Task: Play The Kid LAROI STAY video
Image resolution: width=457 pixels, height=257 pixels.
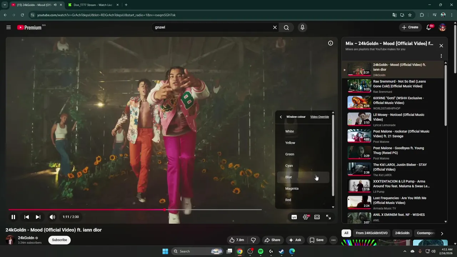Action: click(x=393, y=170)
